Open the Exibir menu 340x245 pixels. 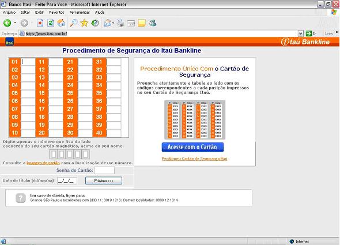click(39, 12)
